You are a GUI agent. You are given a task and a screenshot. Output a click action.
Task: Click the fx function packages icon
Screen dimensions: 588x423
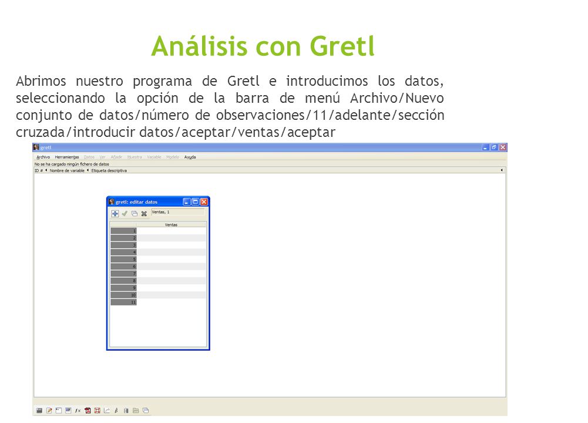click(x=78, y=411)
